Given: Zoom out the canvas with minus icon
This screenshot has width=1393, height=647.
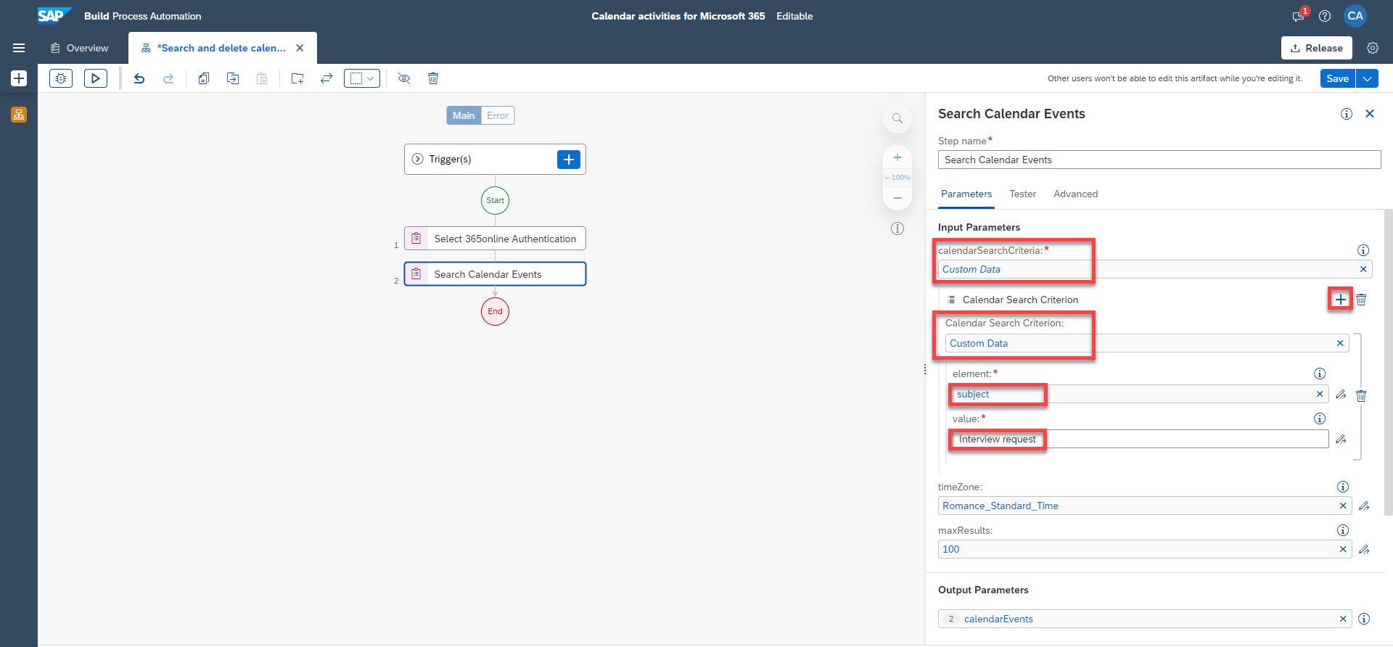Looking at the screenshot, I should pyautogui.click(x=897, y=198).
